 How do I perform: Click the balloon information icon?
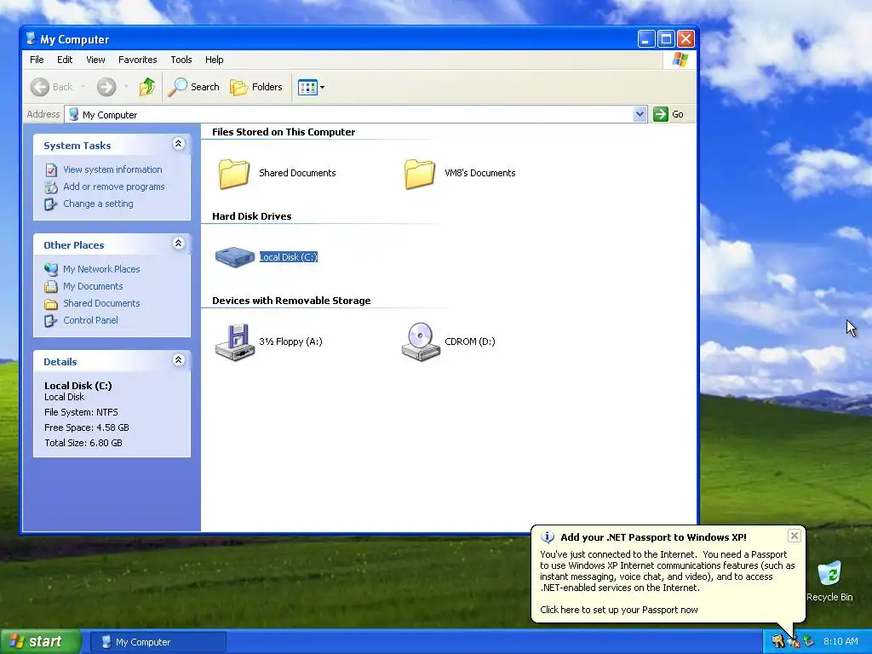pyautogui.click(x=548, y=537)
